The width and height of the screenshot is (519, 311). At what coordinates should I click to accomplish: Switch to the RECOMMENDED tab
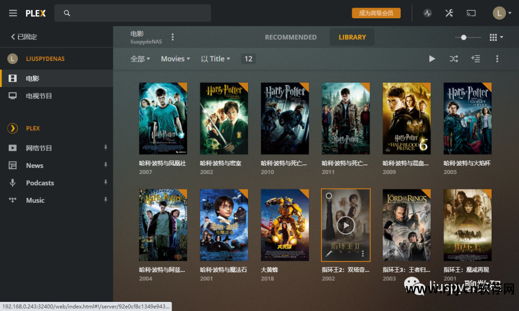point(291,37)
